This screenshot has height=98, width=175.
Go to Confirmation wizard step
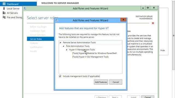[36, 47]
